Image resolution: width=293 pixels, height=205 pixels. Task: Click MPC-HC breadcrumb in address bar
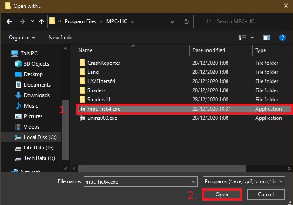coord(117,21)
